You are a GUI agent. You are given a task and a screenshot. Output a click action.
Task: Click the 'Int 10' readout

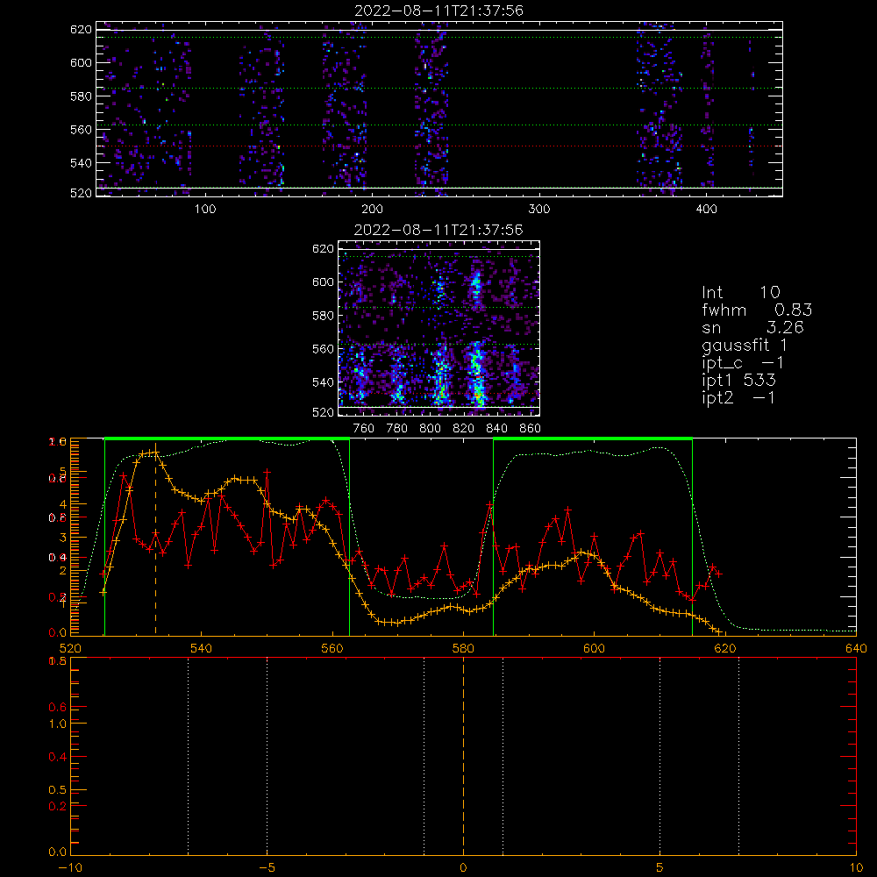[740, 292]
